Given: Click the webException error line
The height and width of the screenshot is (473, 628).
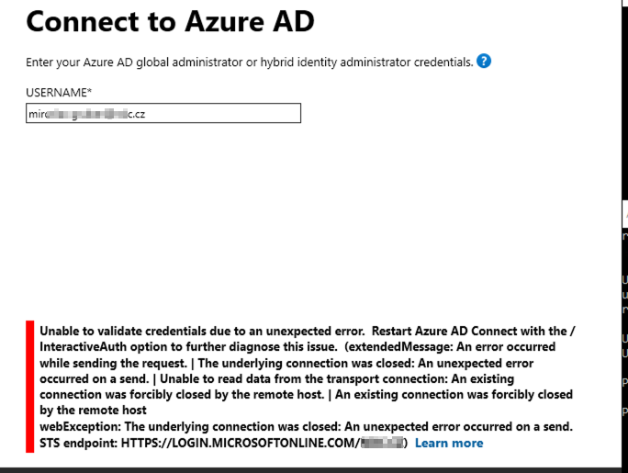Looking at the screenshot, I should coord(306,426).
